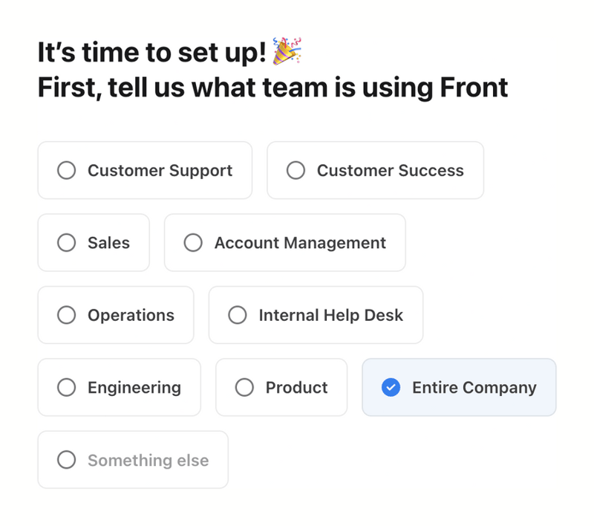This screenshot has width=594, height=526.
Task: Select the Customer Support radio button
Action: coord(67,170)
